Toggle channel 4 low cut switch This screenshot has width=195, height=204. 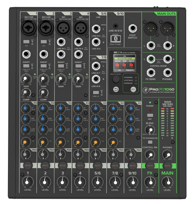(78, 66)
